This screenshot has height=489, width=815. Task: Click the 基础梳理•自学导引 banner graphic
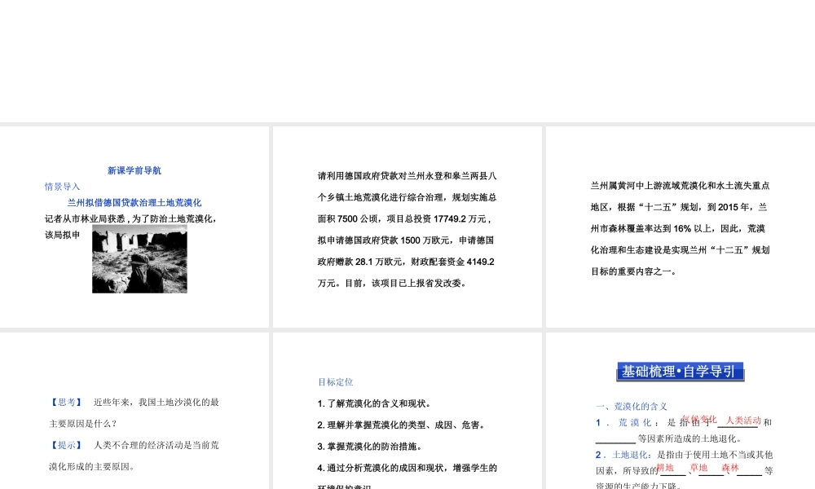(678, 371)
